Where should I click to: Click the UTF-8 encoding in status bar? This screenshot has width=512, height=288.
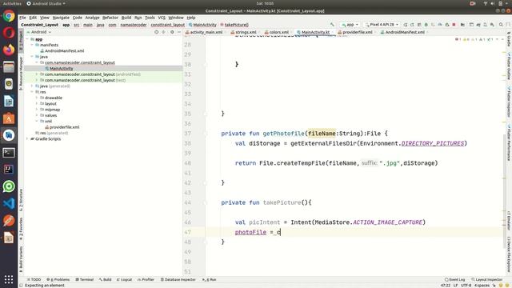coord(466,286)
